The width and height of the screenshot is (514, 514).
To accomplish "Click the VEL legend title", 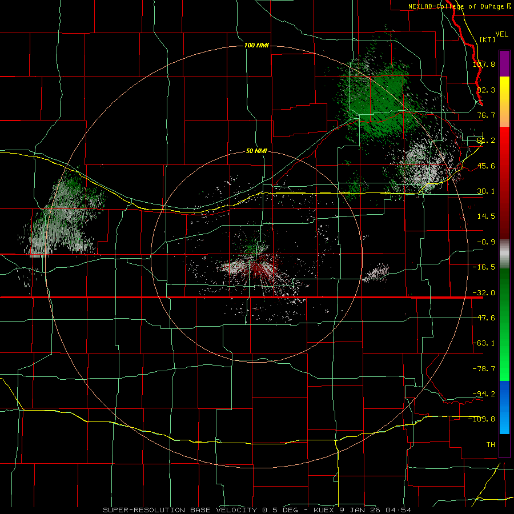I will [501, 34].
